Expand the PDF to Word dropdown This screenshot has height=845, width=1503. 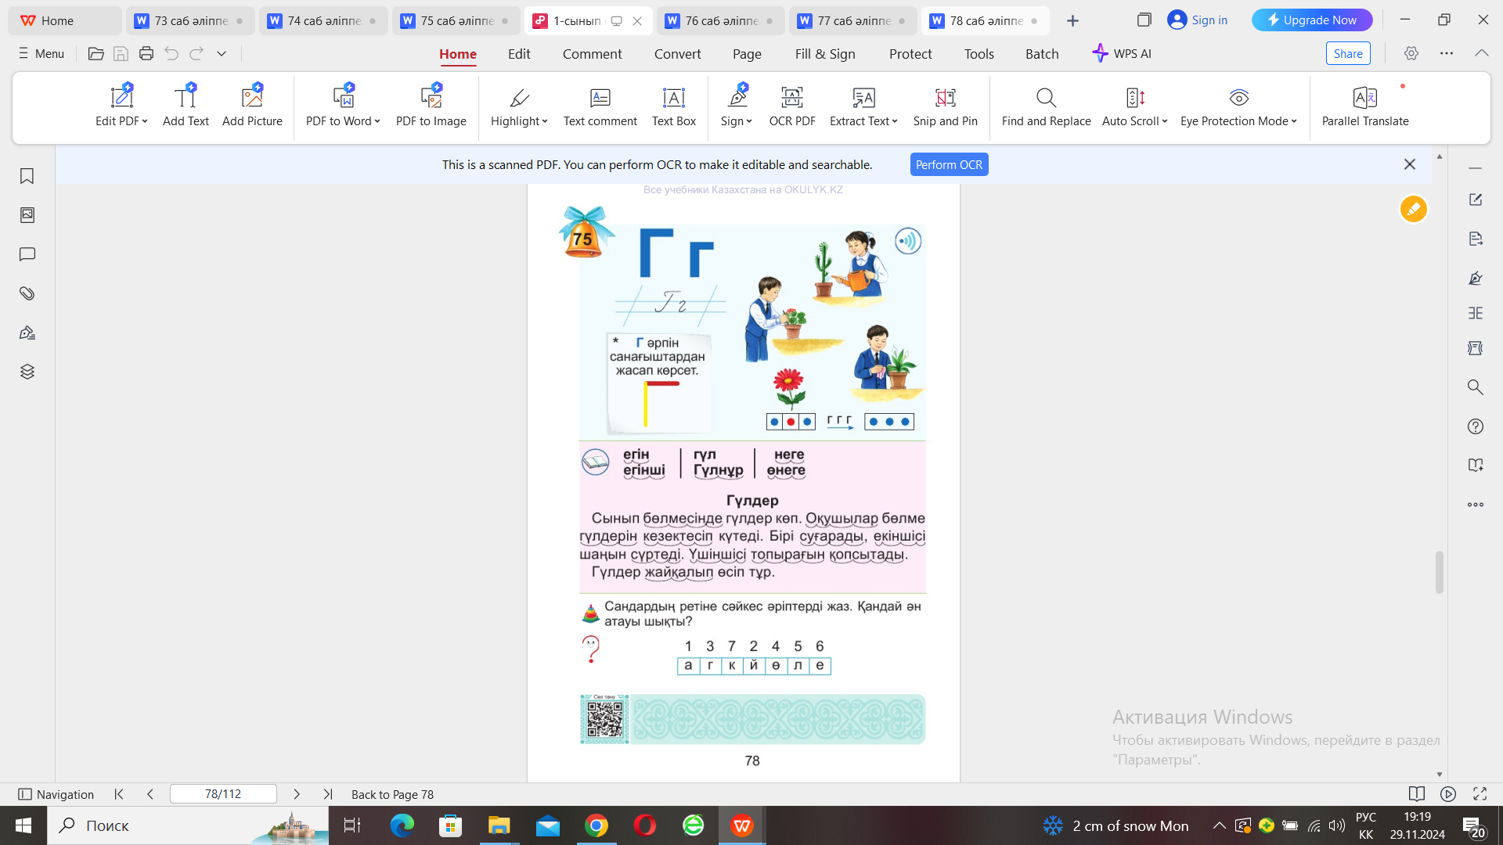click(x=377, y=121)
